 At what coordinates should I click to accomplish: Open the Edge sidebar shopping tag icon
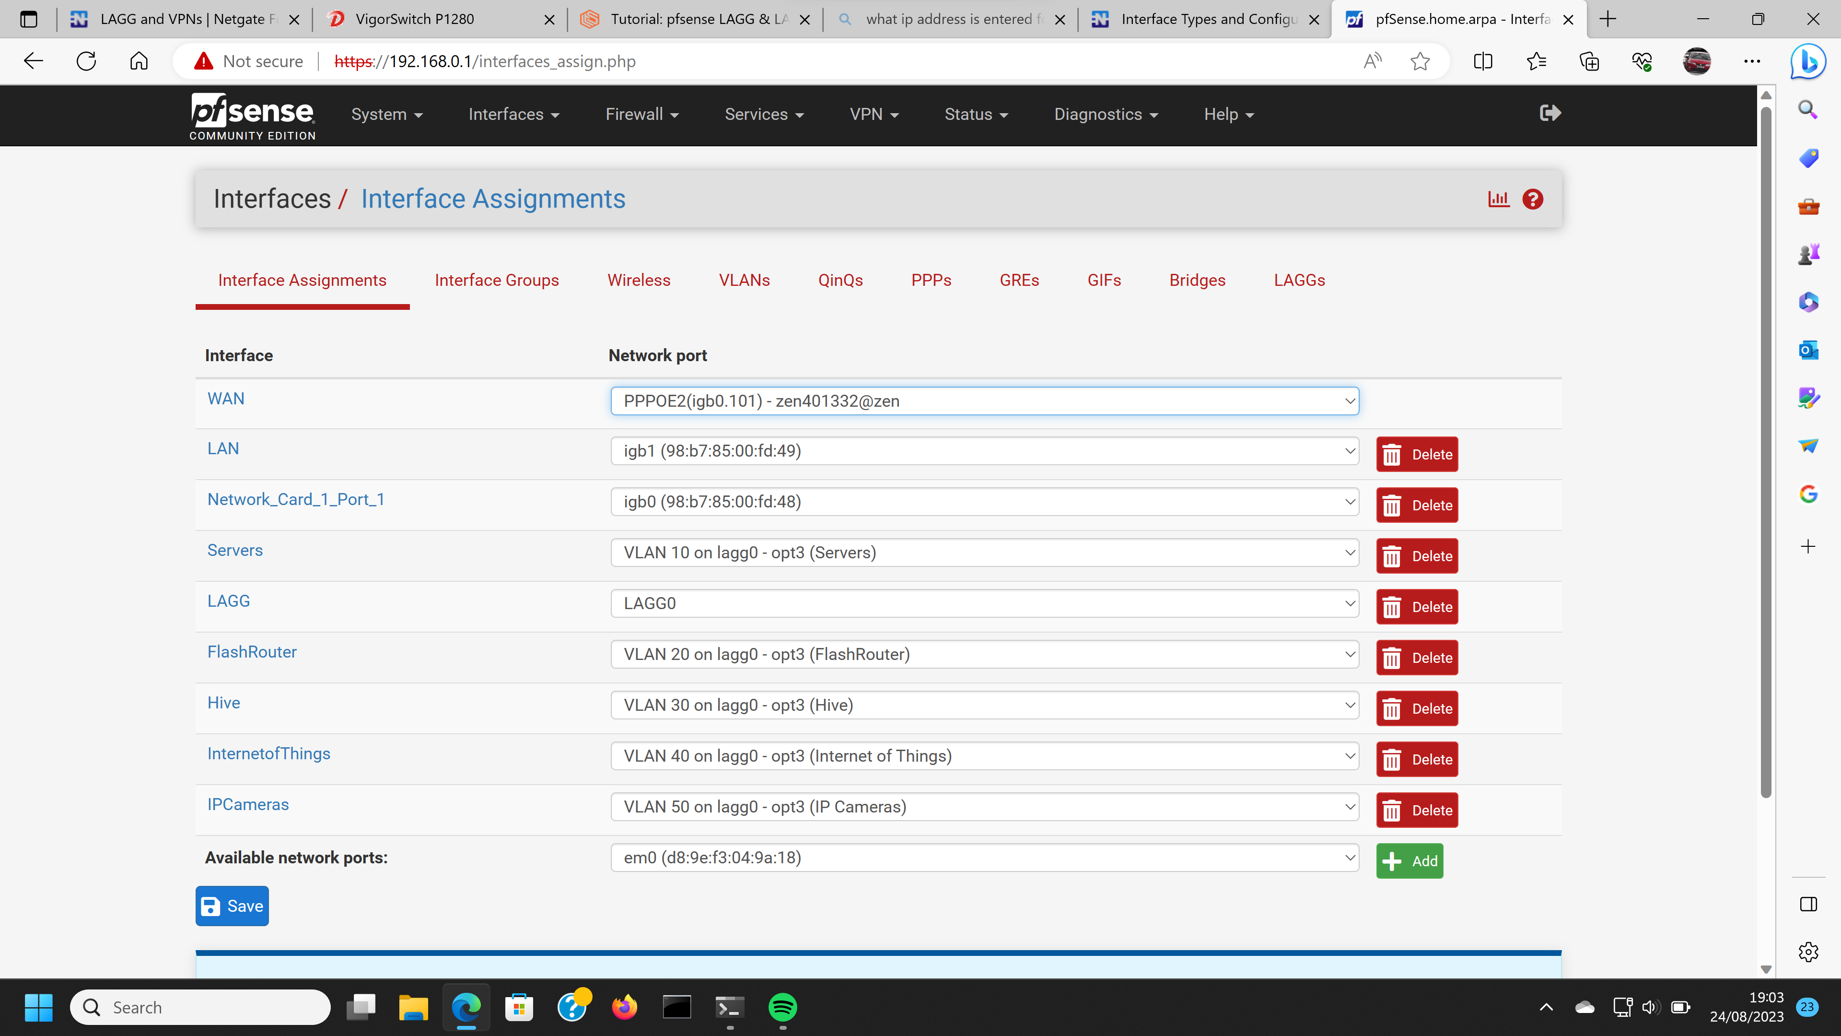[x=1808, y=158]
